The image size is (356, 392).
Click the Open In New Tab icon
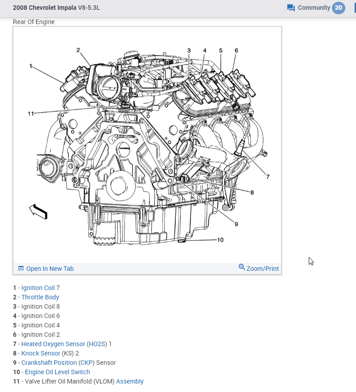[21, 268]
